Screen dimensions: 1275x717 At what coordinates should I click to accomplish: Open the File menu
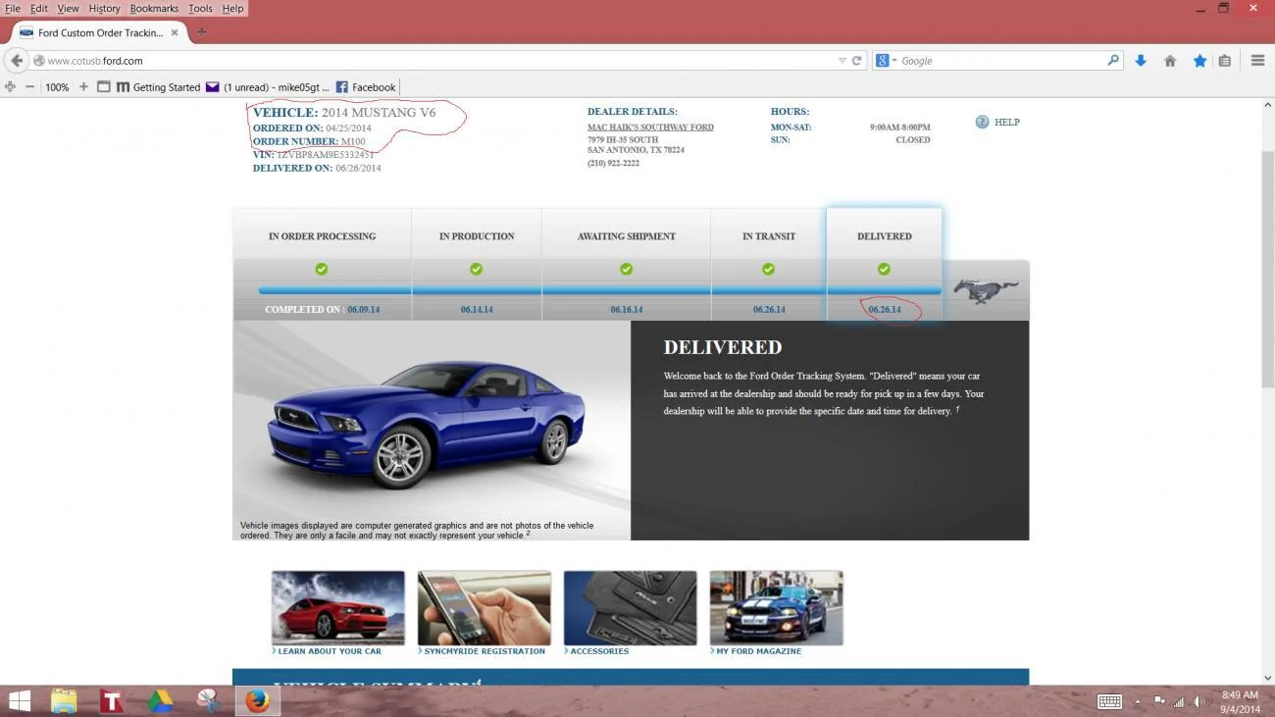coord(13,8)
